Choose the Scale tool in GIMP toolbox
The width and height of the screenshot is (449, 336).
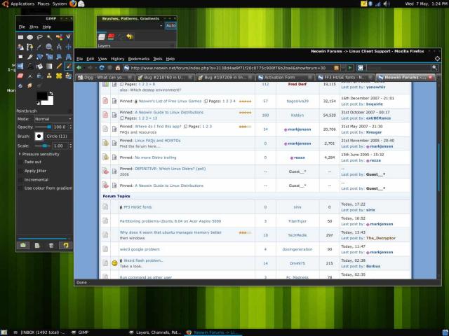click(x=49, y=57)
